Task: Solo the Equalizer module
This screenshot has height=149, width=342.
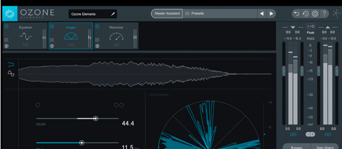Action: [x=7, y=46]
